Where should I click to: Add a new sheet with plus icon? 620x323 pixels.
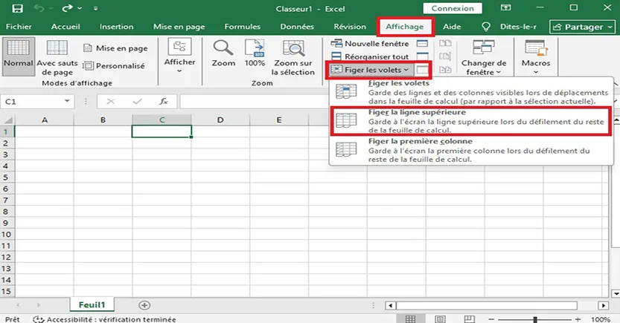144,305
